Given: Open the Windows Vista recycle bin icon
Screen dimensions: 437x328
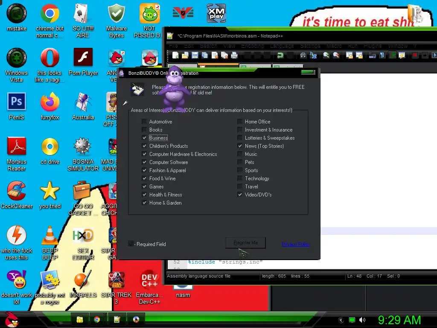Looking at the screenshot, I should click(17, 65).
